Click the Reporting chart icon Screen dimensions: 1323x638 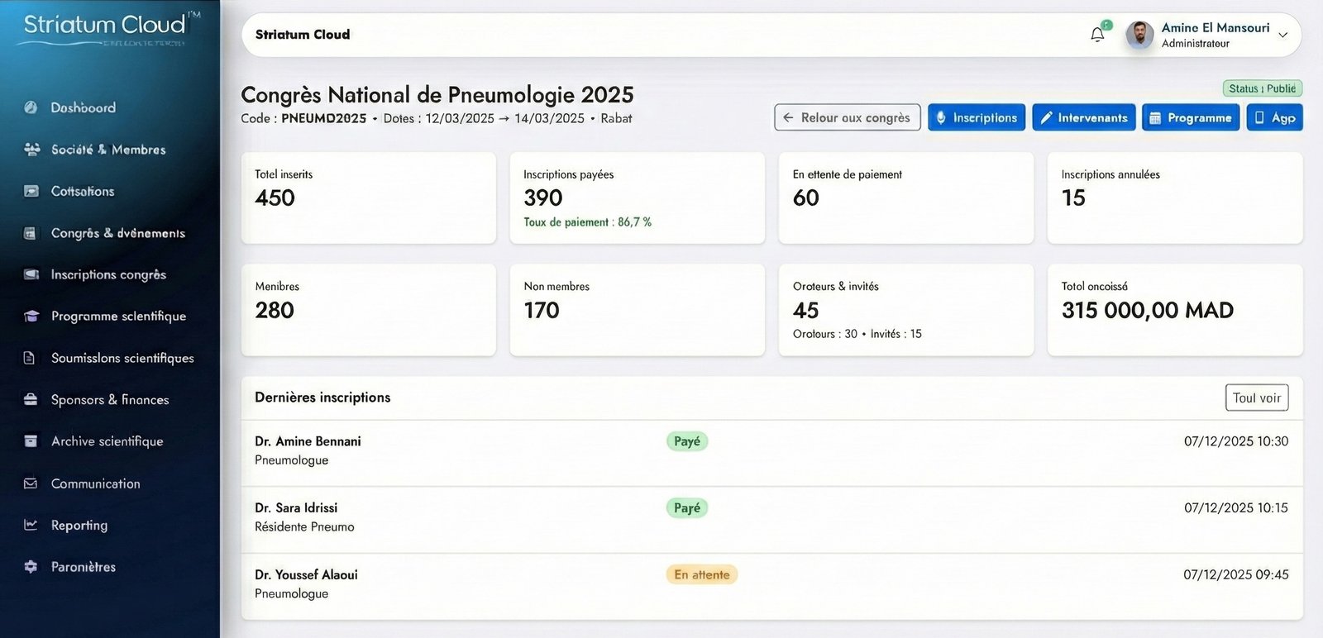pos(31,525)
